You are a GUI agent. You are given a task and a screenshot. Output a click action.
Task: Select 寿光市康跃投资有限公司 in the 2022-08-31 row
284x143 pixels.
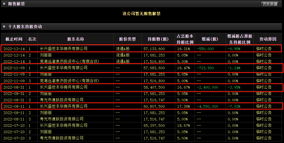tap(62, 100)
